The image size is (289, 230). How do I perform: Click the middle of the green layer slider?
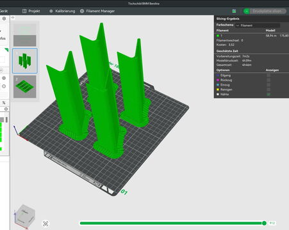(x=172, y=223)
